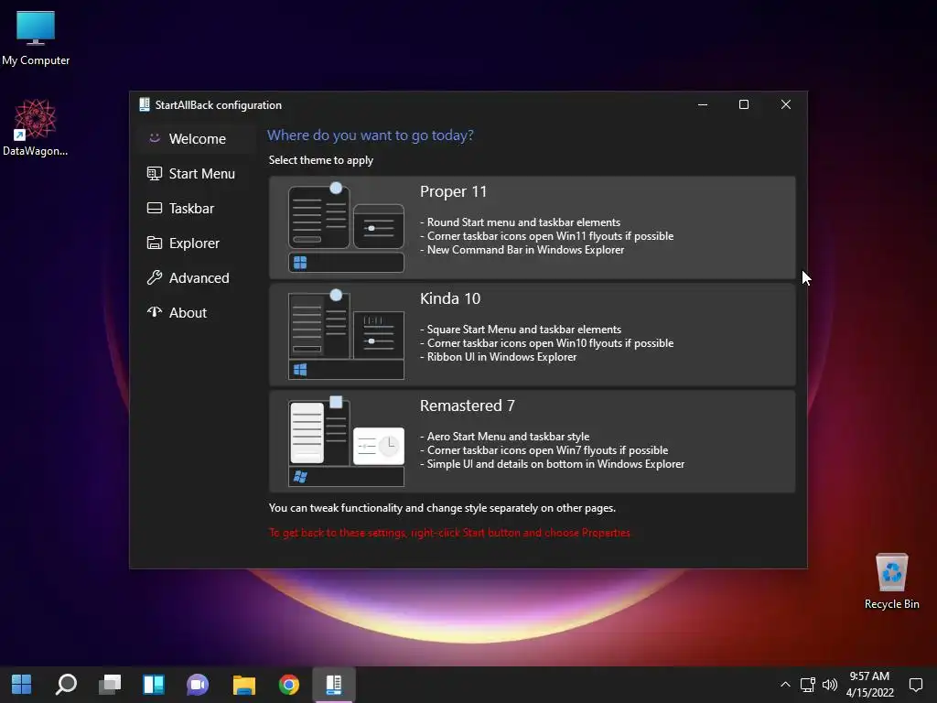Open Search from the taskbar
This screenshot has width=937, height=703.
tap(66, 685)
